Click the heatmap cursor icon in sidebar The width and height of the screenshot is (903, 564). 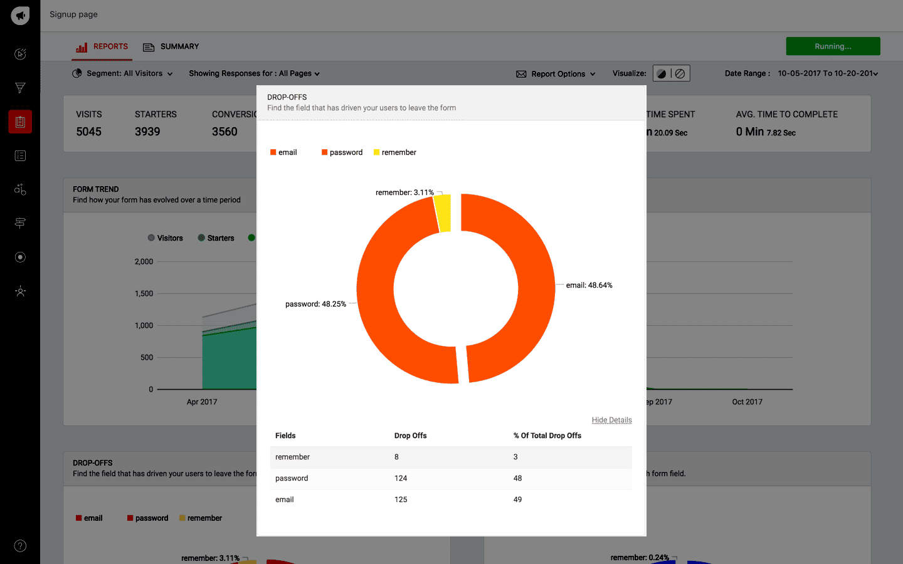(x=20, y=54)
